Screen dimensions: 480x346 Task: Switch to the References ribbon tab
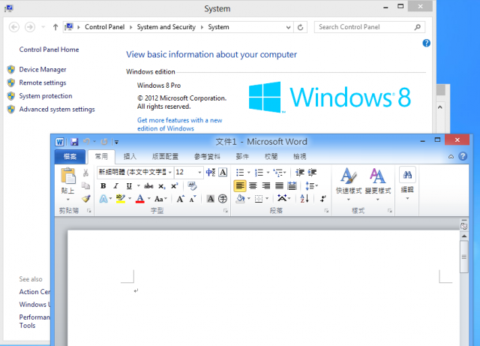click(x=207, y=157)
